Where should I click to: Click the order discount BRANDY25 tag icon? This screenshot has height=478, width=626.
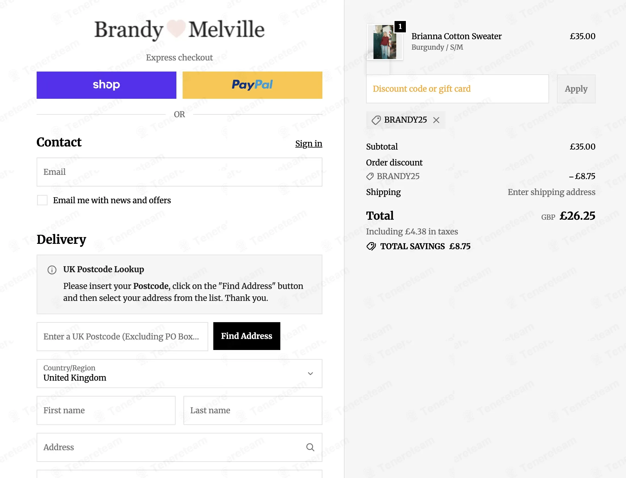[x=370, y=176]
